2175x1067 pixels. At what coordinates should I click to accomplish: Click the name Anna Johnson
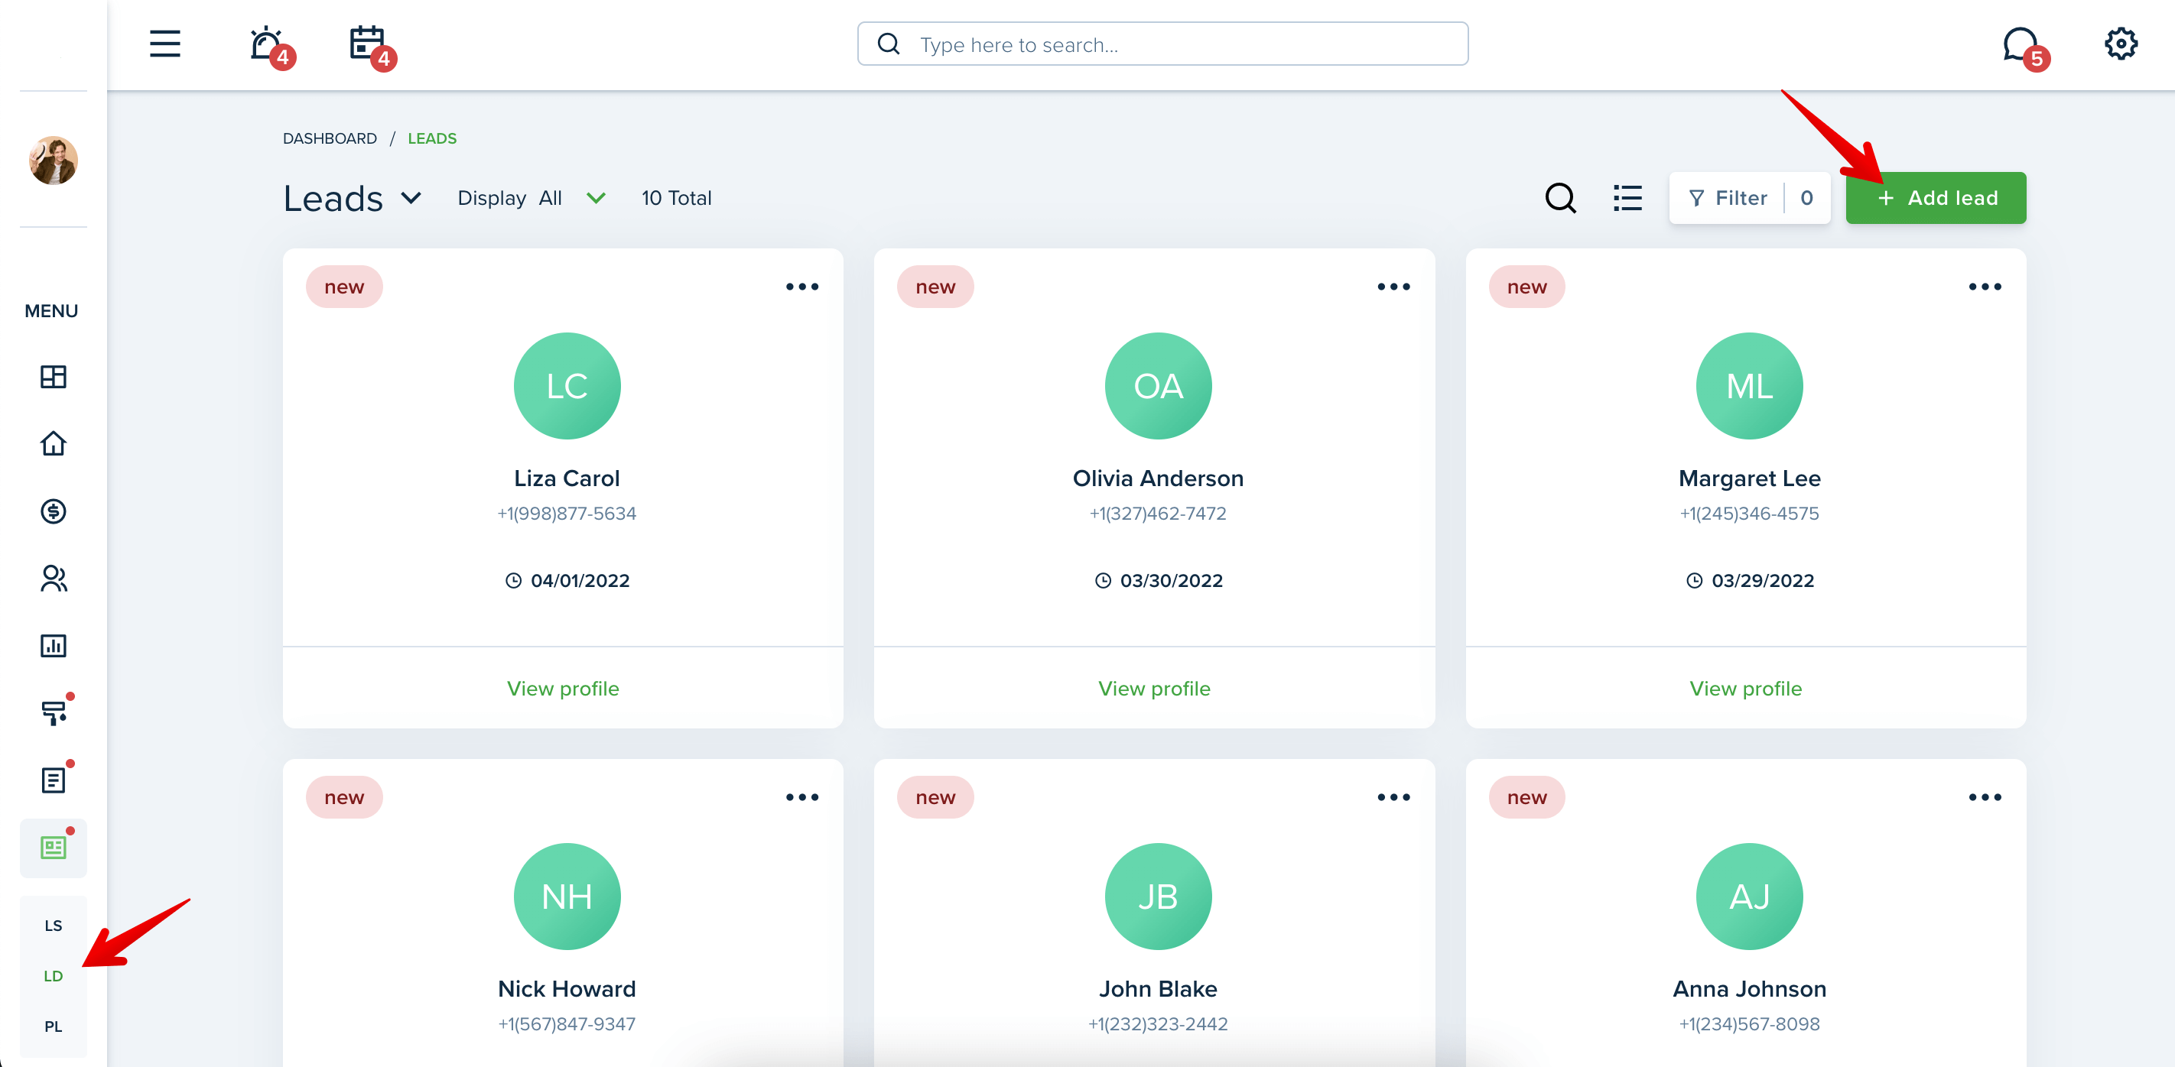tap(1750, 989)
